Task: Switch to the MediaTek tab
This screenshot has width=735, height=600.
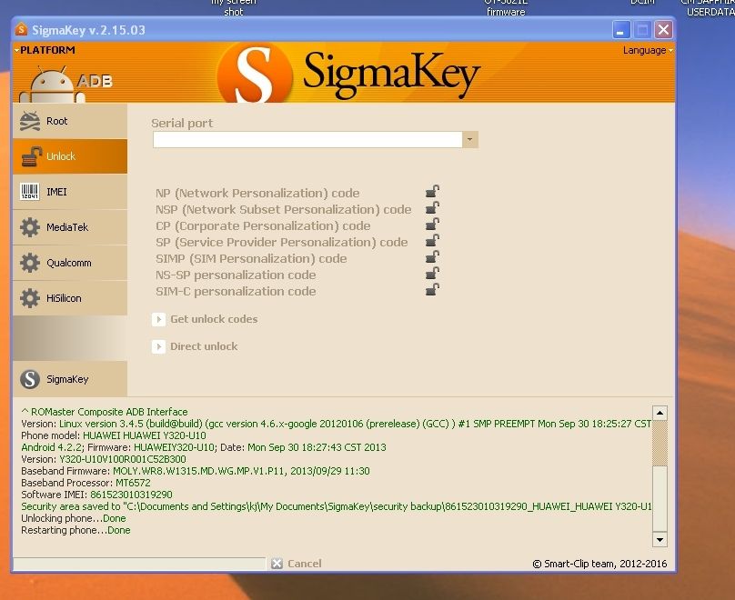Action: pyautogui.click(x=69, y=227)
